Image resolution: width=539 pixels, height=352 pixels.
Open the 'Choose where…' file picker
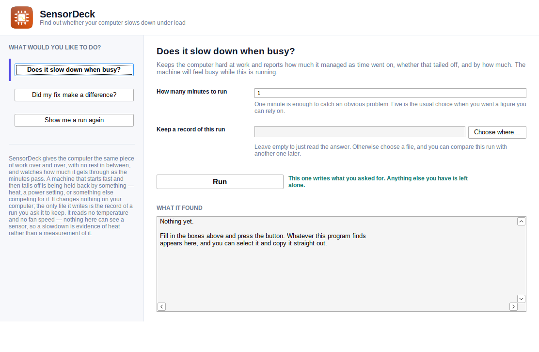click(x=497, y=132)
